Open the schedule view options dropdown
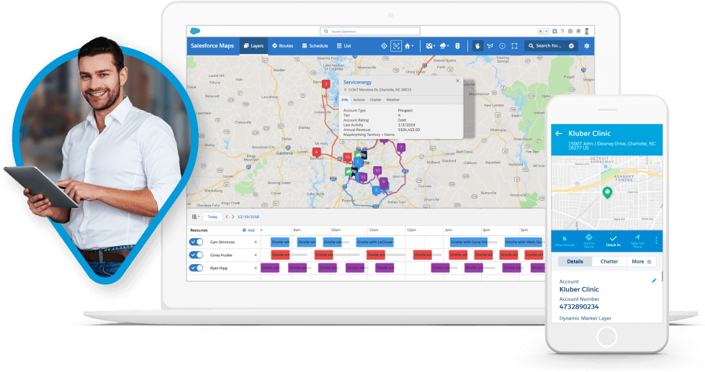Image resolution: width=705 pixels, height=372 pixels. (x=196, y=217)
